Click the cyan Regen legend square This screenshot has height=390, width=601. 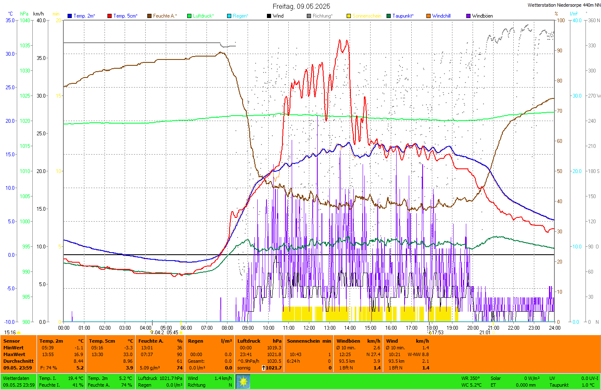click(229, 16)
